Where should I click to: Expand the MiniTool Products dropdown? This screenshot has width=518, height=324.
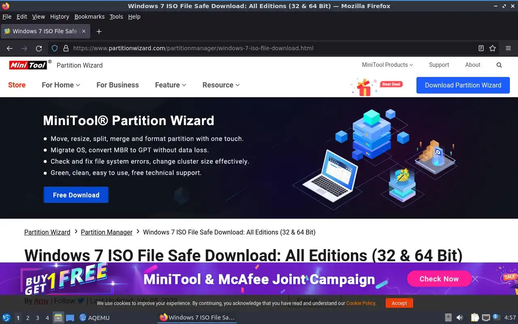(x=387, y=65)
